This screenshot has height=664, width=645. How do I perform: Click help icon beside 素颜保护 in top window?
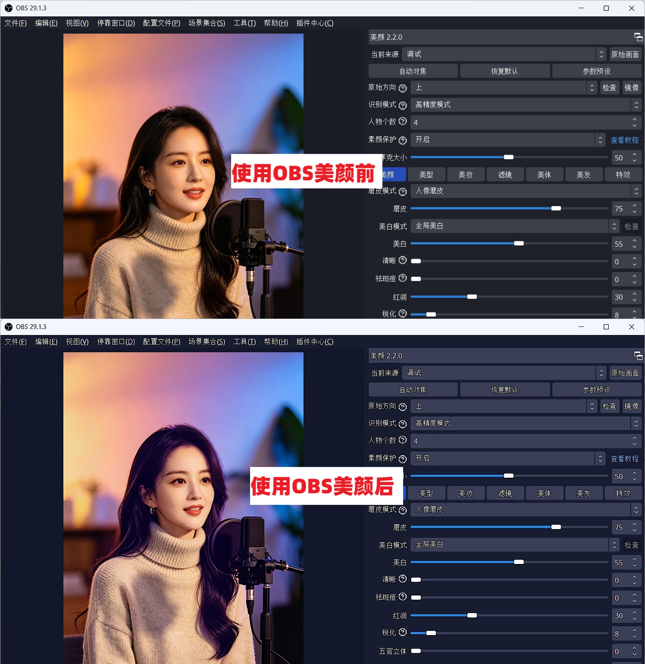[403, 140]
